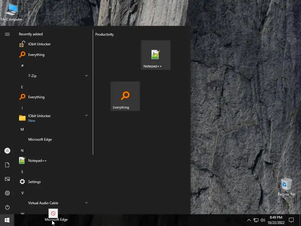Click the network icon in system tray

[256, 220]
